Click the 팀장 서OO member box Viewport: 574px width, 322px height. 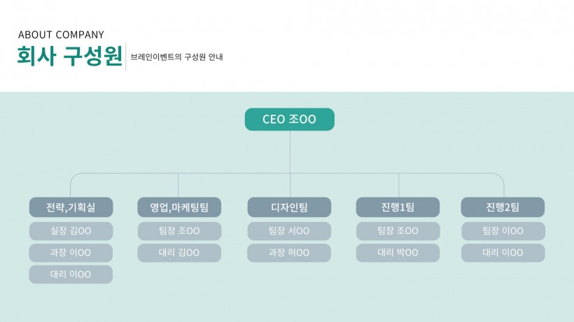[x=289, y=231]
